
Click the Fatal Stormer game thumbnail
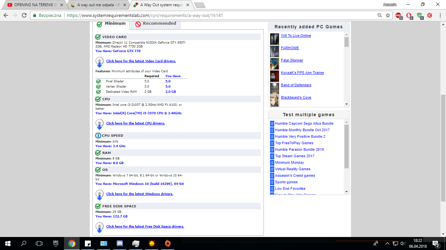pos(275,64)
